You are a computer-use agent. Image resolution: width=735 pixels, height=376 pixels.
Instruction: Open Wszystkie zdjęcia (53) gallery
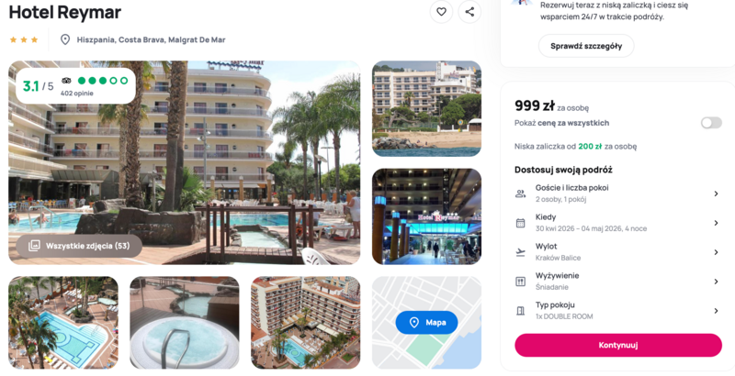click(79, 246)
